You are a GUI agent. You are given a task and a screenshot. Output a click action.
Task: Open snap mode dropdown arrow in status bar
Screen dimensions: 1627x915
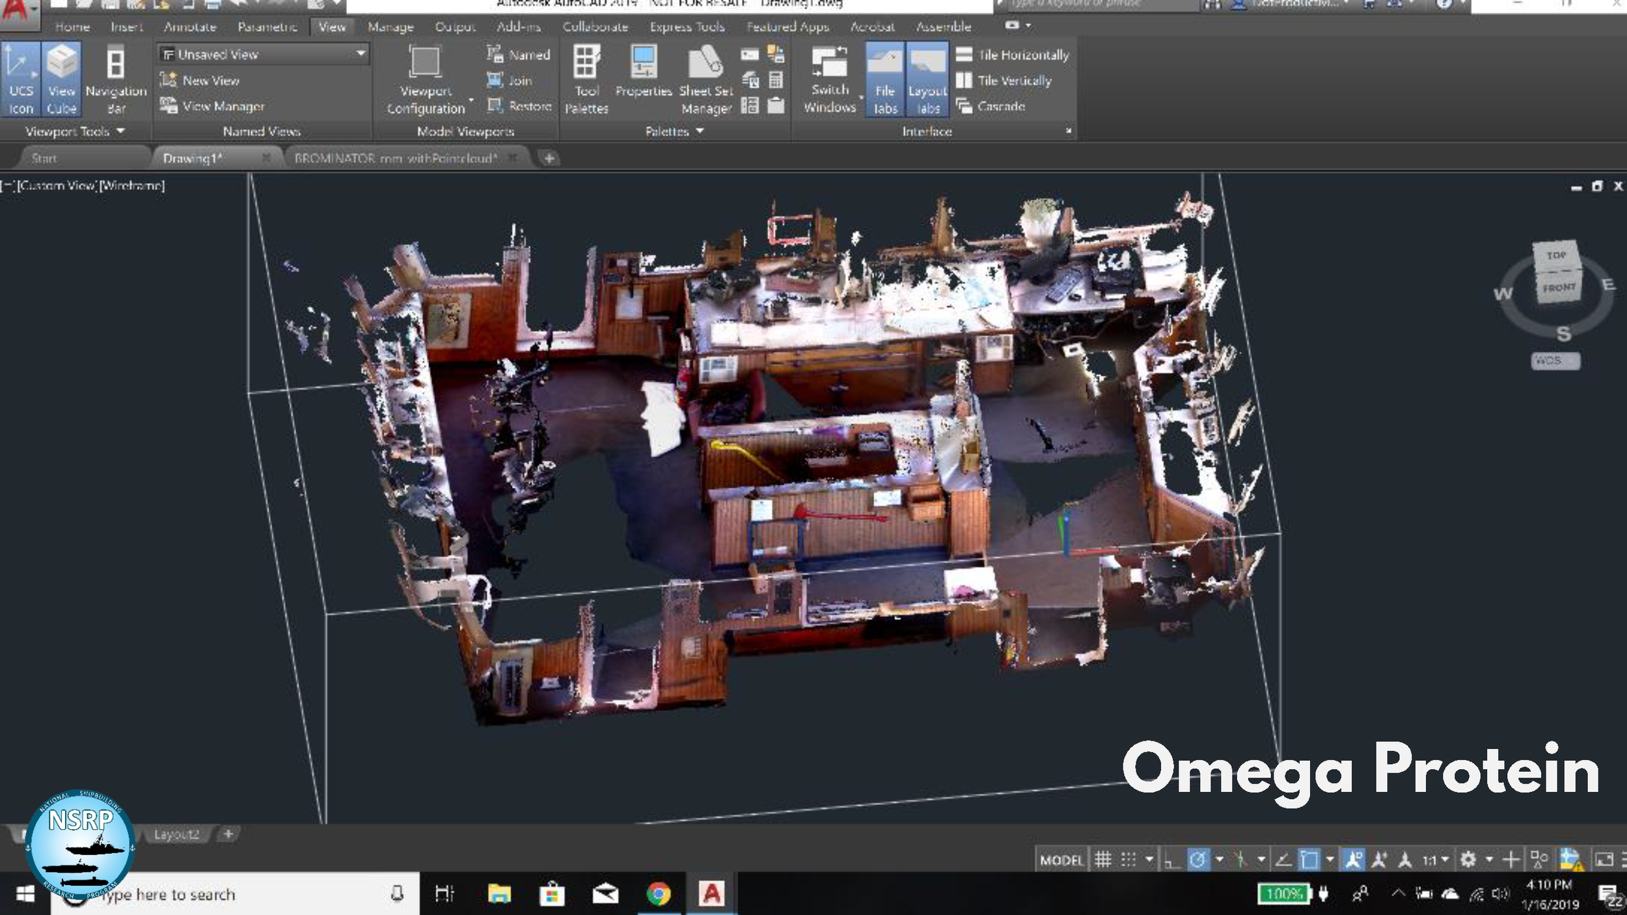tap(1149, 860)
